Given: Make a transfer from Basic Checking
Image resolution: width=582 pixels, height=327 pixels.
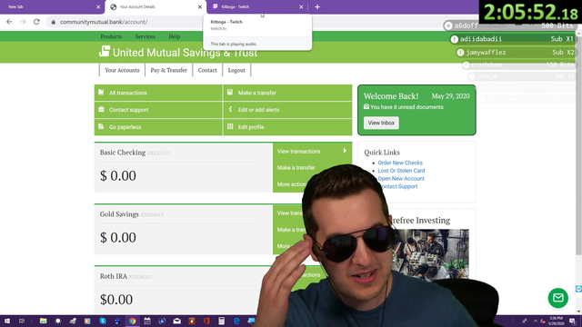Looking at the screenshot, I should click(x=296, y=167).
